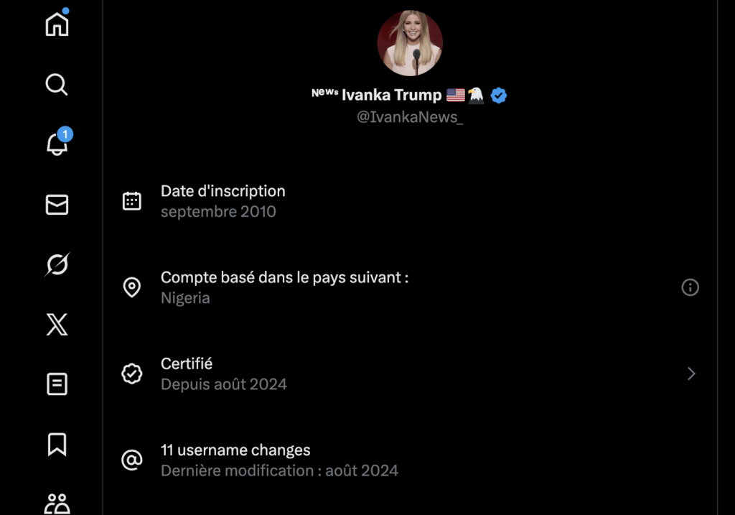Click the location pin icon for account country
This screenshot has height=515, width=735.
(132, 287)
